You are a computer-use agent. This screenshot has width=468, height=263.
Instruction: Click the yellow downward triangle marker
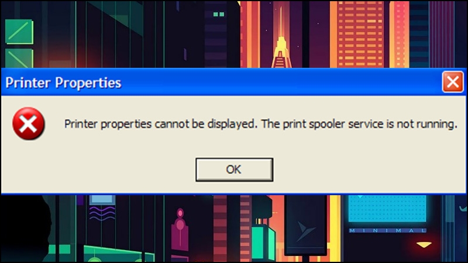pos(424,245)
